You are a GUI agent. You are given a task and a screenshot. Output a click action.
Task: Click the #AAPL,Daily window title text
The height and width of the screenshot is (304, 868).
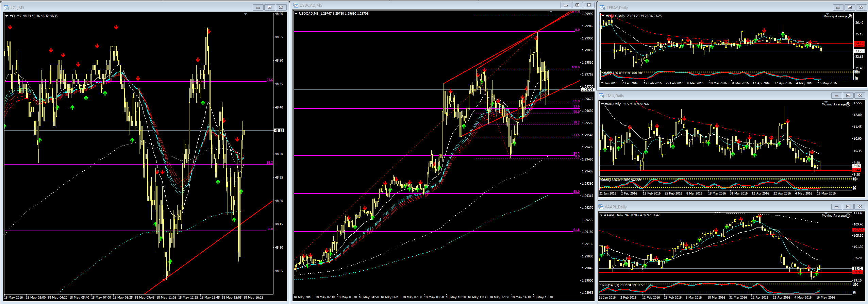[616, 207]
